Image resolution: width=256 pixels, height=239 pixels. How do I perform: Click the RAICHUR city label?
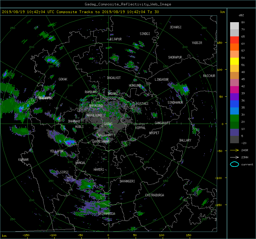[209, 76]
